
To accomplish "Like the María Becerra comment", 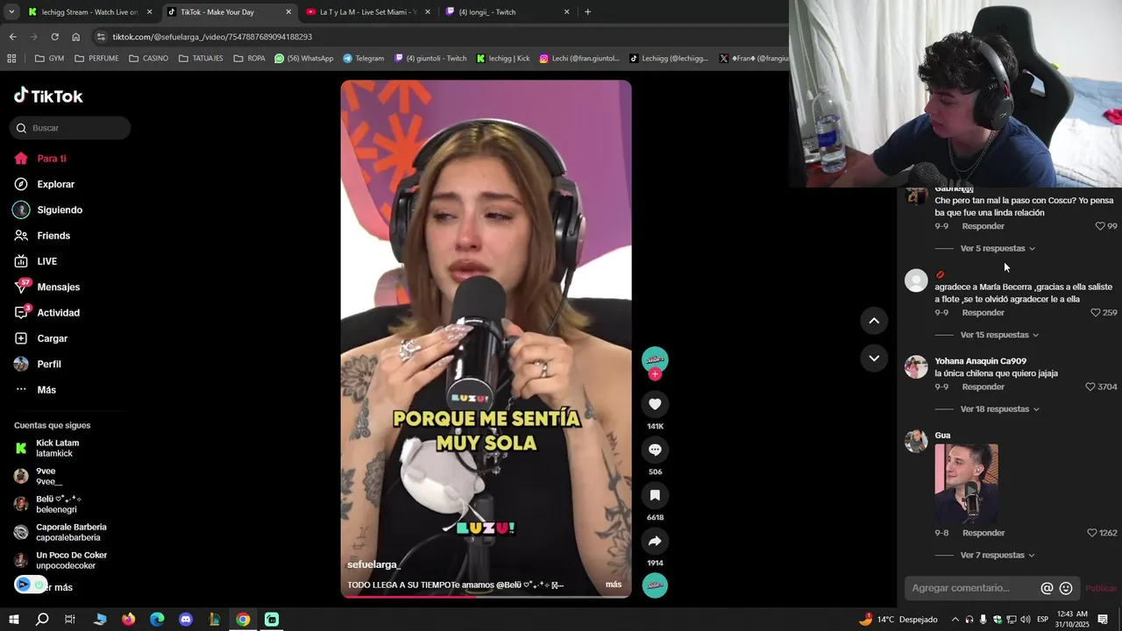I will 1095,313.
